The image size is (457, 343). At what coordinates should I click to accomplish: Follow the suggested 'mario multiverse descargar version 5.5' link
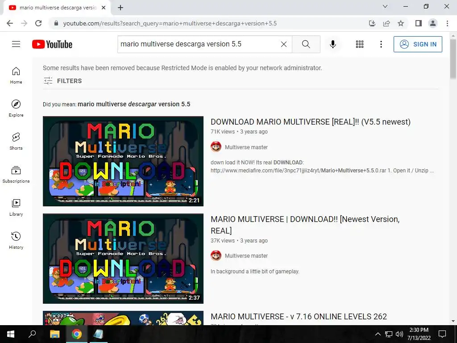point(134,104)
